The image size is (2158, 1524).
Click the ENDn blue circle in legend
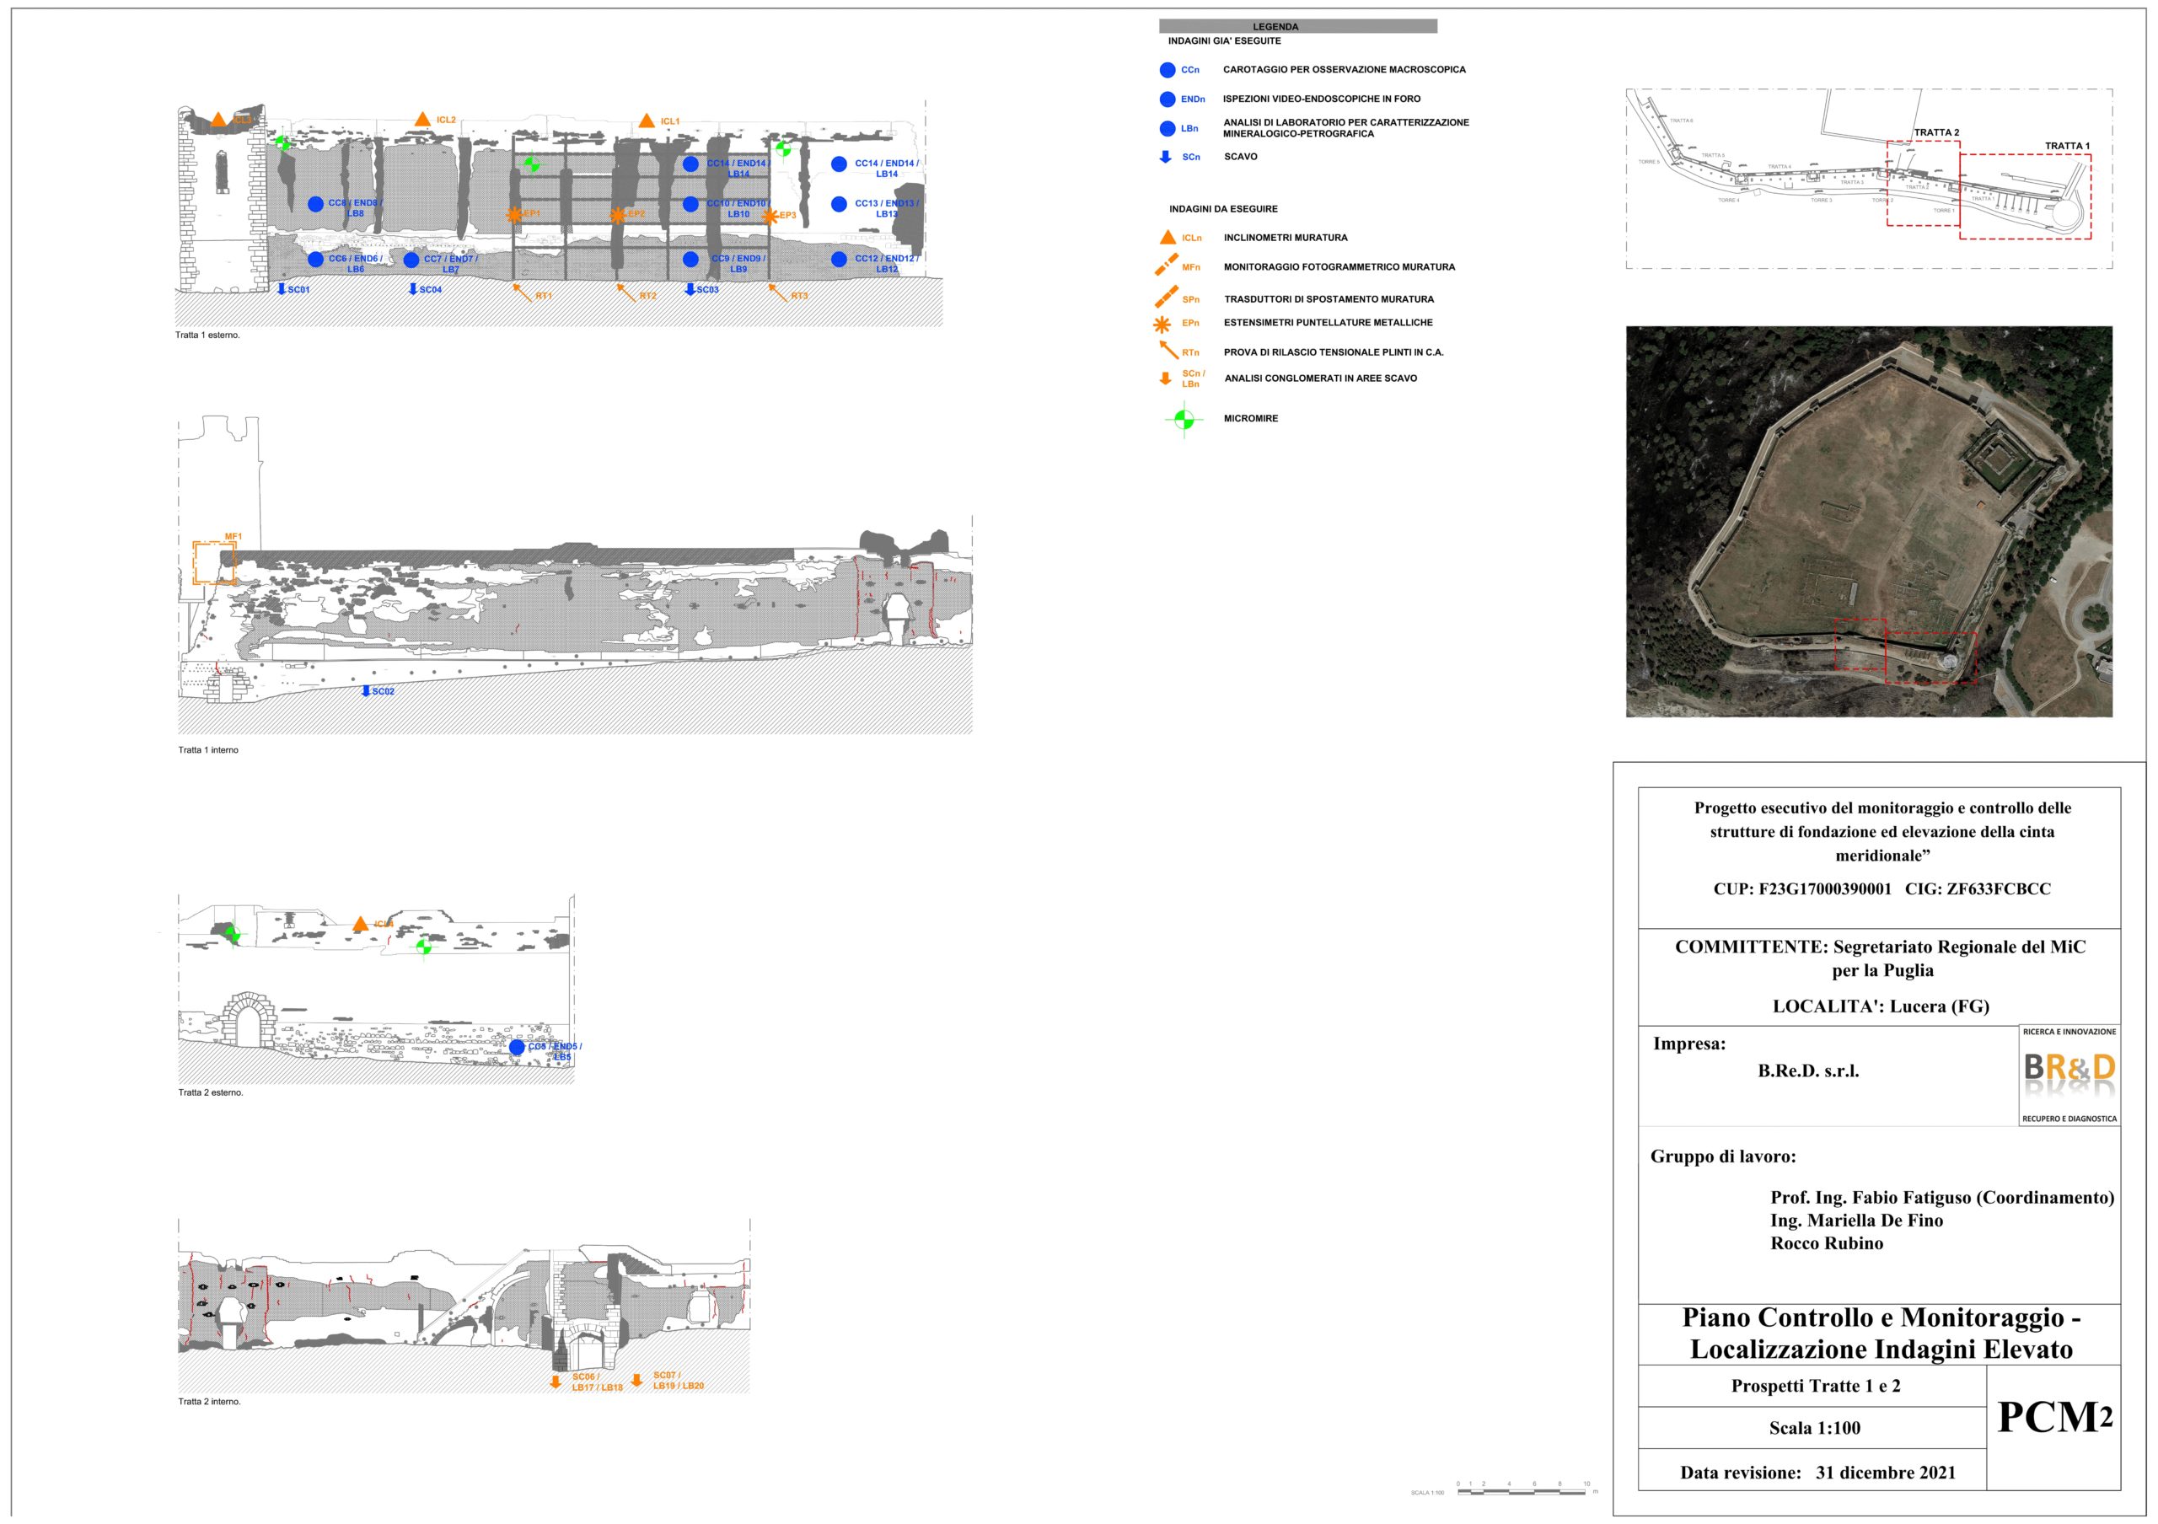coord(1168,99)
